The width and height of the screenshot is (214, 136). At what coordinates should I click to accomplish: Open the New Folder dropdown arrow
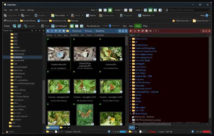[67, 16]
